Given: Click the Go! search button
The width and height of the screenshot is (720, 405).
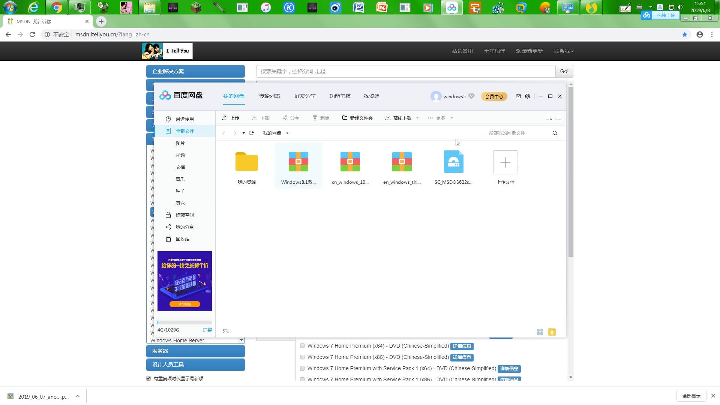Looking at the screenshot, I should (564, 71).
